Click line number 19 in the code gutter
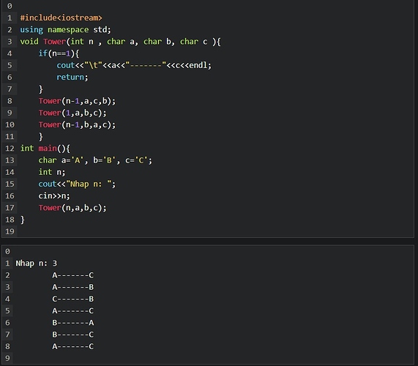 coord(10,231)
